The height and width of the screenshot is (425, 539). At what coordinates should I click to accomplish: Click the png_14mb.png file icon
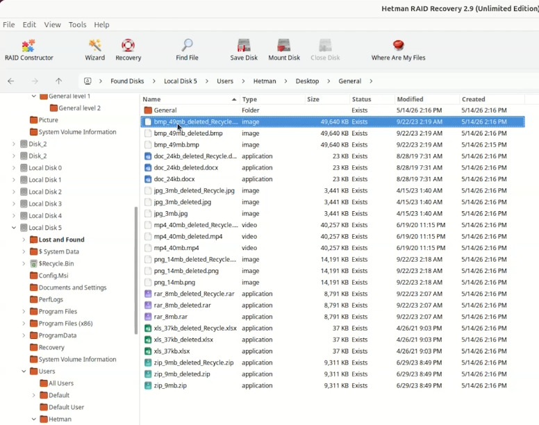[x=148, y=282]
